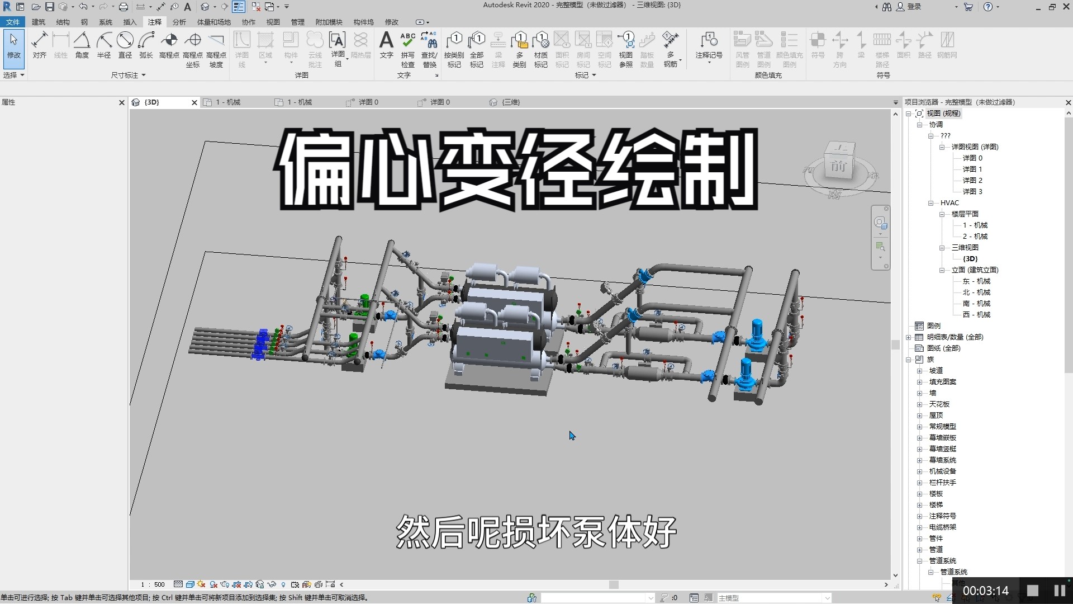
Task: Expand the 管件 family node
Action: [920, 539]
